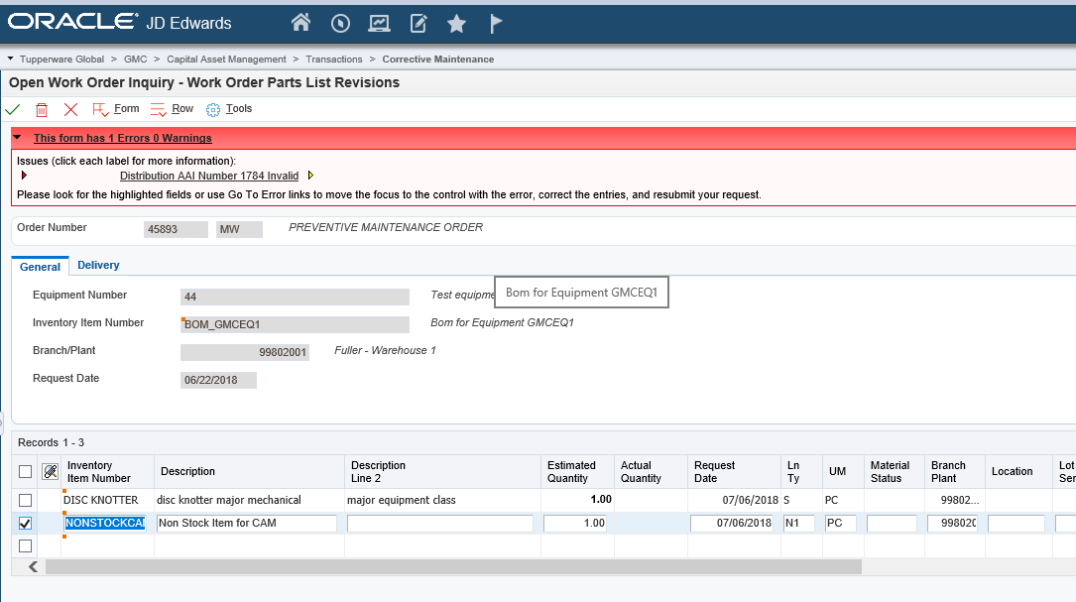This screenshot has width=1076, height=602.
Task: Click the GMC breadcrumb link
Action: point(135,60)
